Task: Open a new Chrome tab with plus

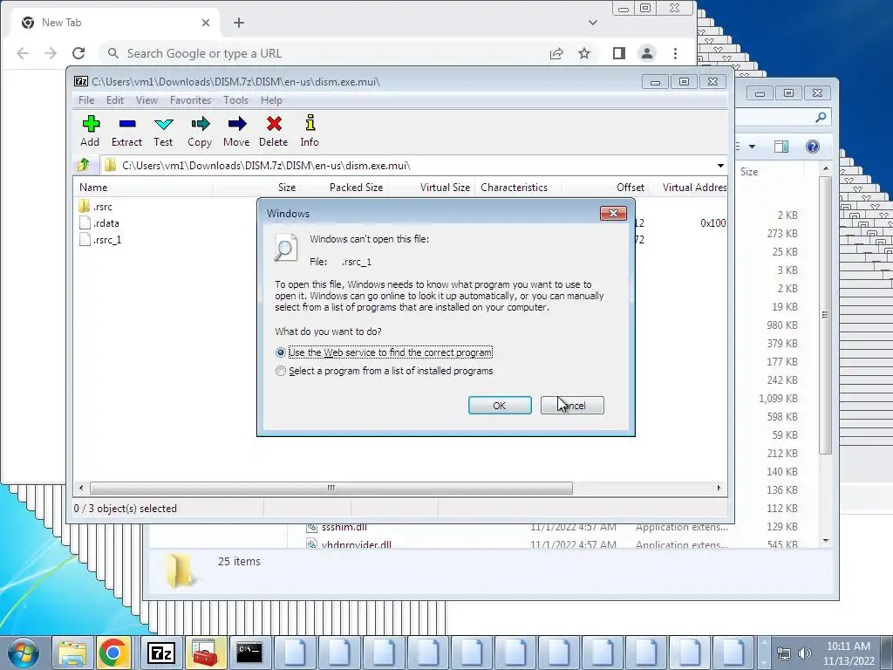Action: (239, 23)
